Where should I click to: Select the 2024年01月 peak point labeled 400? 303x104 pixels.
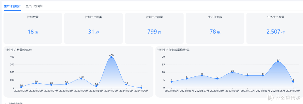[111, 57]
